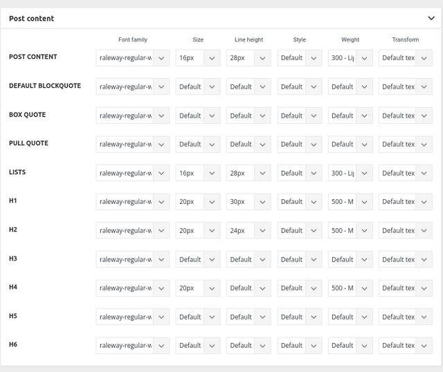Open H6 style dropdown
Image resolution: width=443 pixels, height=372 pixels.
tap(300, 346)
